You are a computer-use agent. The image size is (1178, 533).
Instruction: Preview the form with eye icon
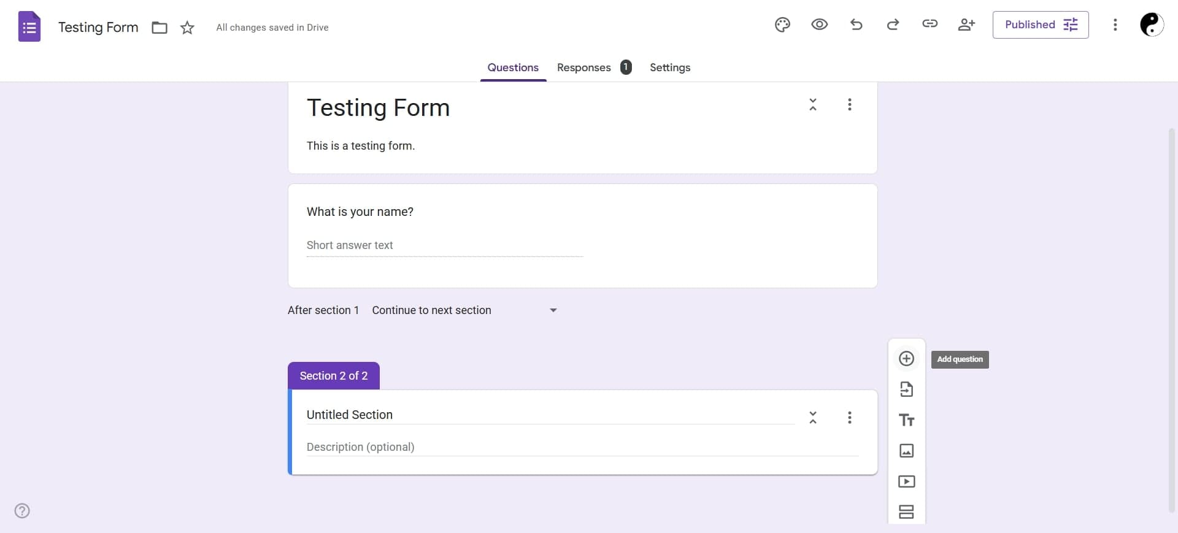pos(819,25)
